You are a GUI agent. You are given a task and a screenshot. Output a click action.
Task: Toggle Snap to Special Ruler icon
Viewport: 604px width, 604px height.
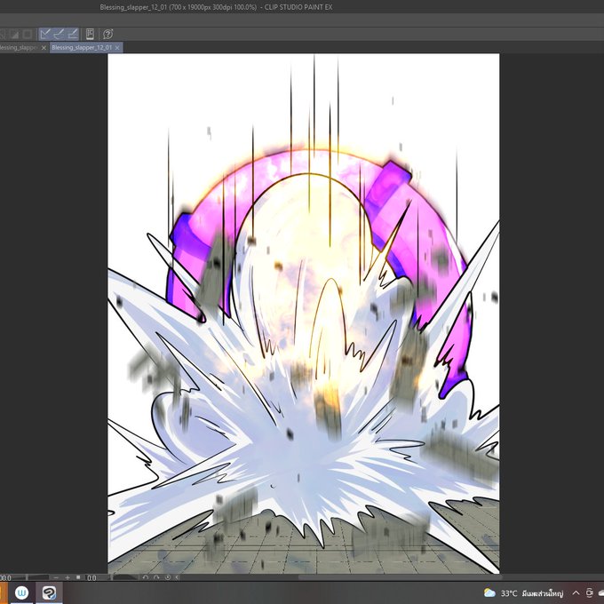(59, 35)
